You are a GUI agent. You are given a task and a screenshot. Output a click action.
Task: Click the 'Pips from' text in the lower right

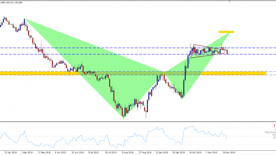click(x=269, y=132)
